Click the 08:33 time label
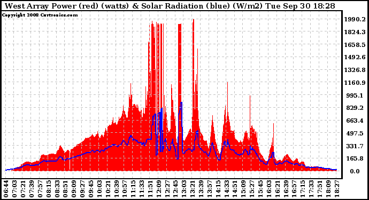This screenshot has height=200, width=369. 57,189
